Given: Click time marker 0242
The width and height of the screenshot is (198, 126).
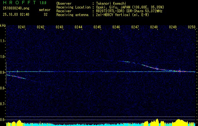Looking at the screenshot, I should coord(41,27).
